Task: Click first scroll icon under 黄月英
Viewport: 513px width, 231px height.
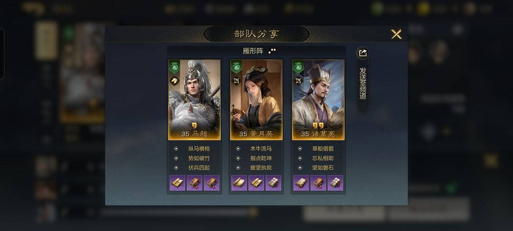Action: click(x=239, y=183)
